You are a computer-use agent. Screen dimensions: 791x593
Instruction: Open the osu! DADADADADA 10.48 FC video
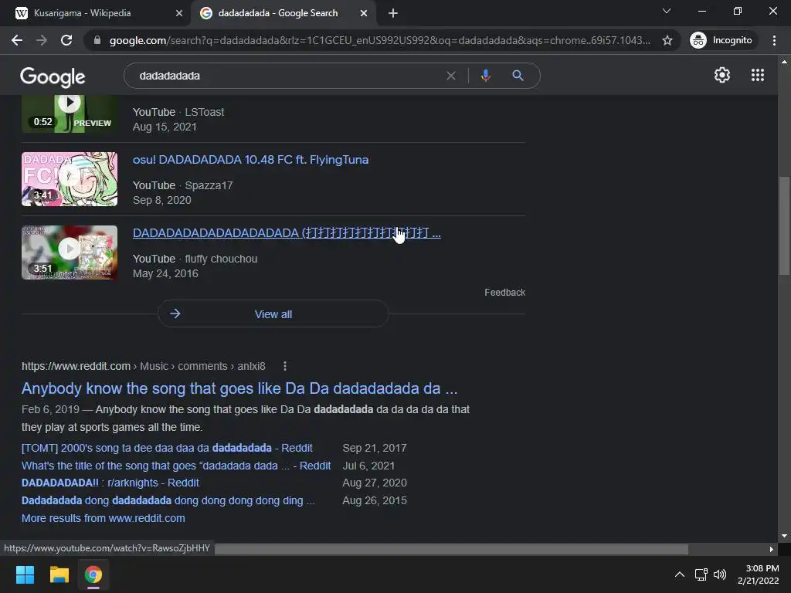[x=250, y=160]
